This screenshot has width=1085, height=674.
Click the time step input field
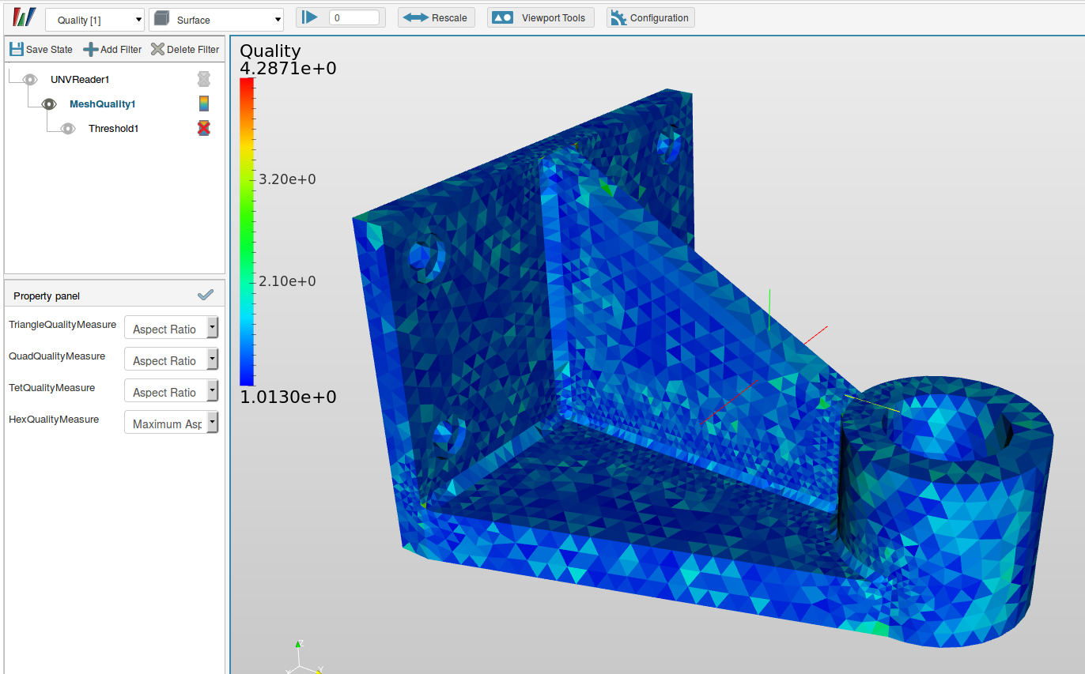pos(354,17)
